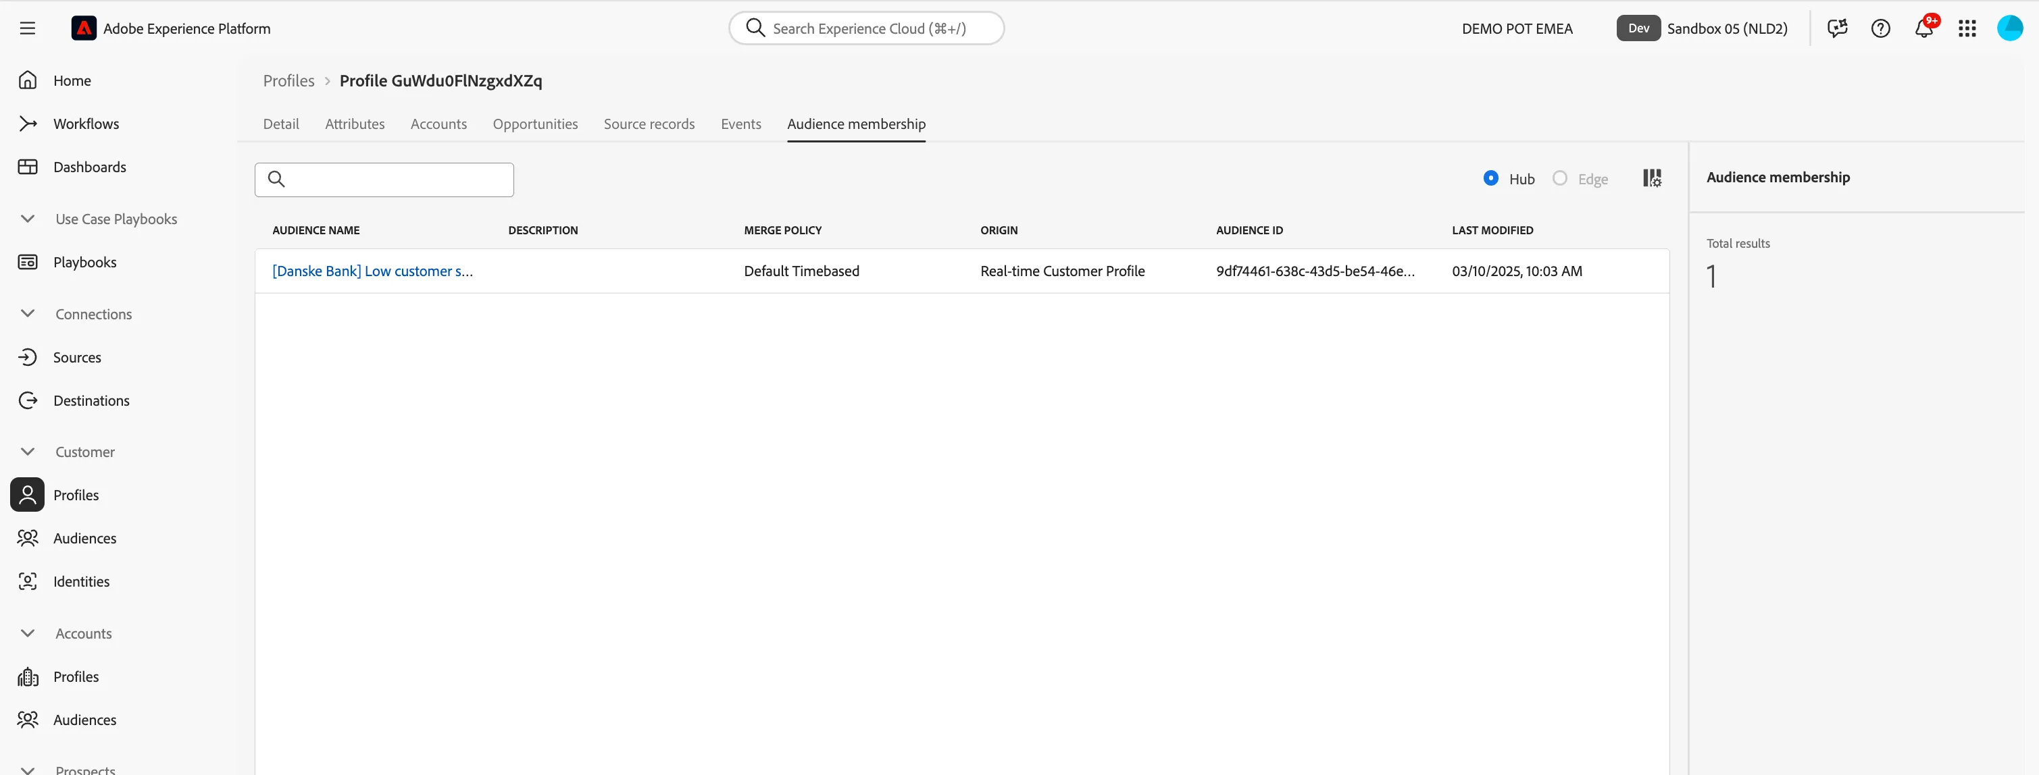Go to Sources in the sidebar
Screen dimensions: 2039x775
pyautogui.click(x=77, y=357)
